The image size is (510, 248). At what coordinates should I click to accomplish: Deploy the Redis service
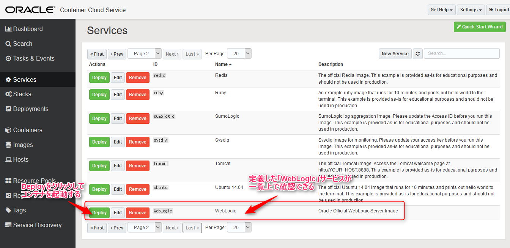click(x=99, y=78)
